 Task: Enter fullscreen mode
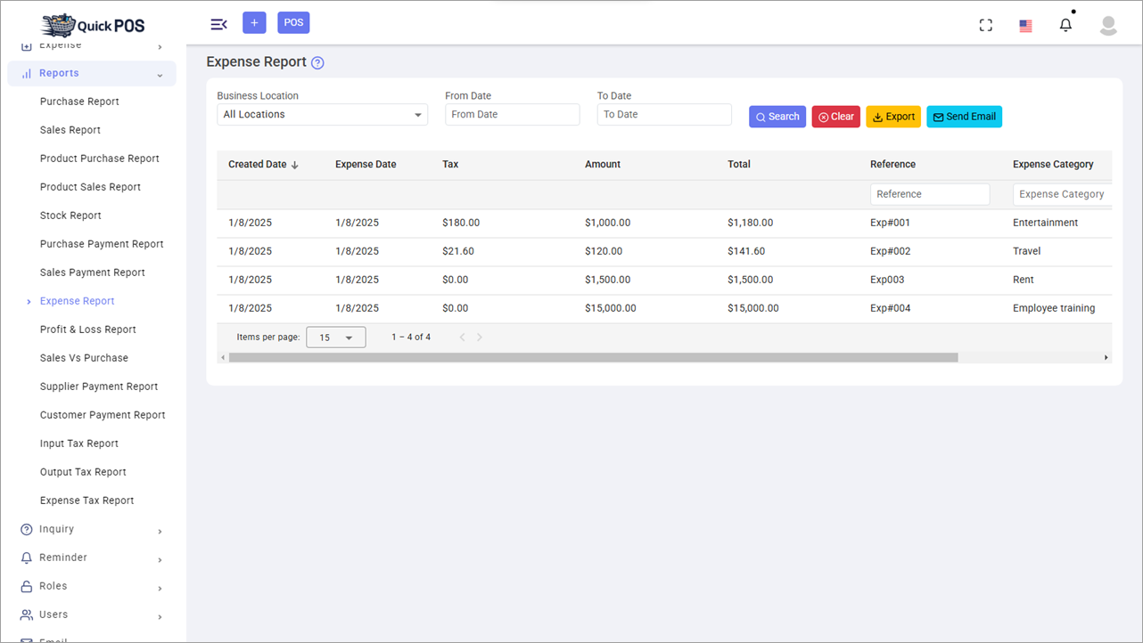point(985,25)
